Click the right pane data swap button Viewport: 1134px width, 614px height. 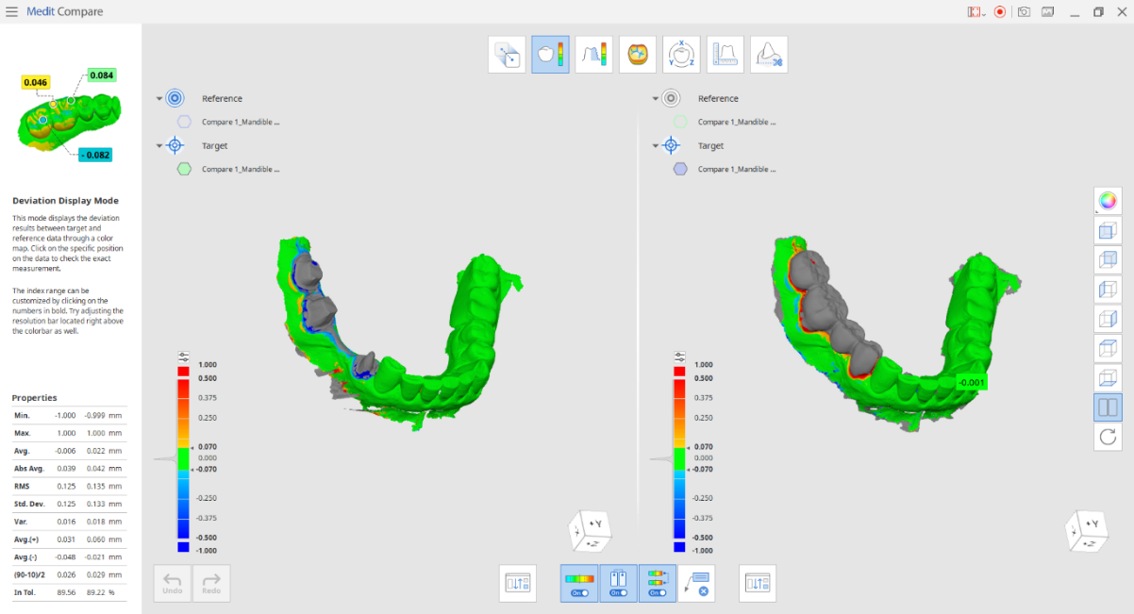click(758, 584)
